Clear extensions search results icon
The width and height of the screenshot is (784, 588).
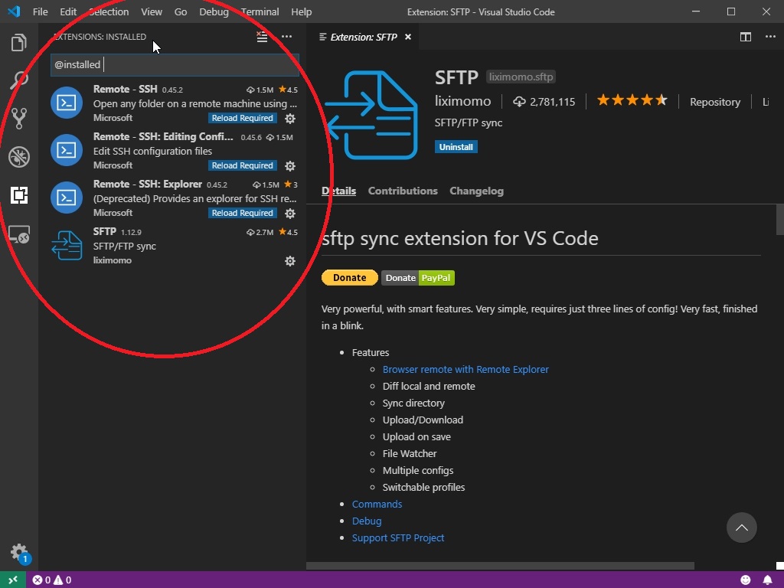click(x=262, y=37)
